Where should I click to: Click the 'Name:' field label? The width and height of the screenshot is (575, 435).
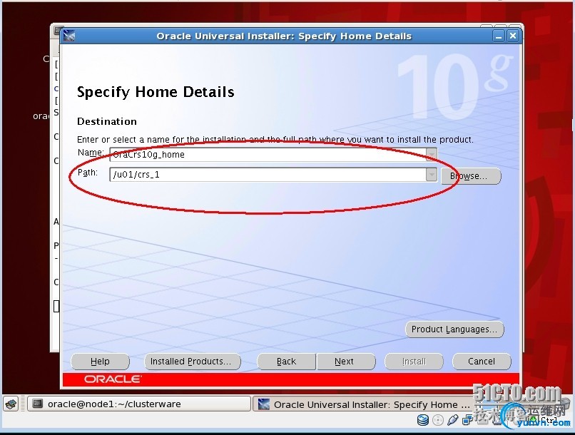tap(91, 153)
